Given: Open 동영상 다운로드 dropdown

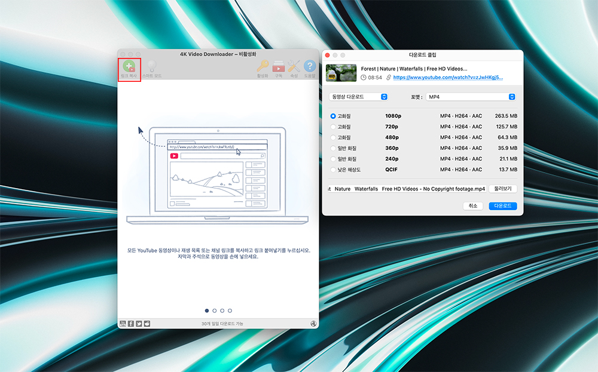Looking at the screenshot, I should point(358,97).
